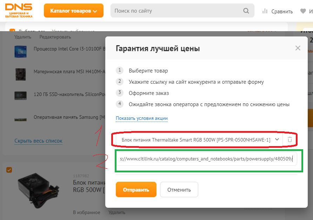Click step 2 Укажите ссылку на сайт конкурента
The height and width of the screenshot is (220, 313).
pos(196,82)
